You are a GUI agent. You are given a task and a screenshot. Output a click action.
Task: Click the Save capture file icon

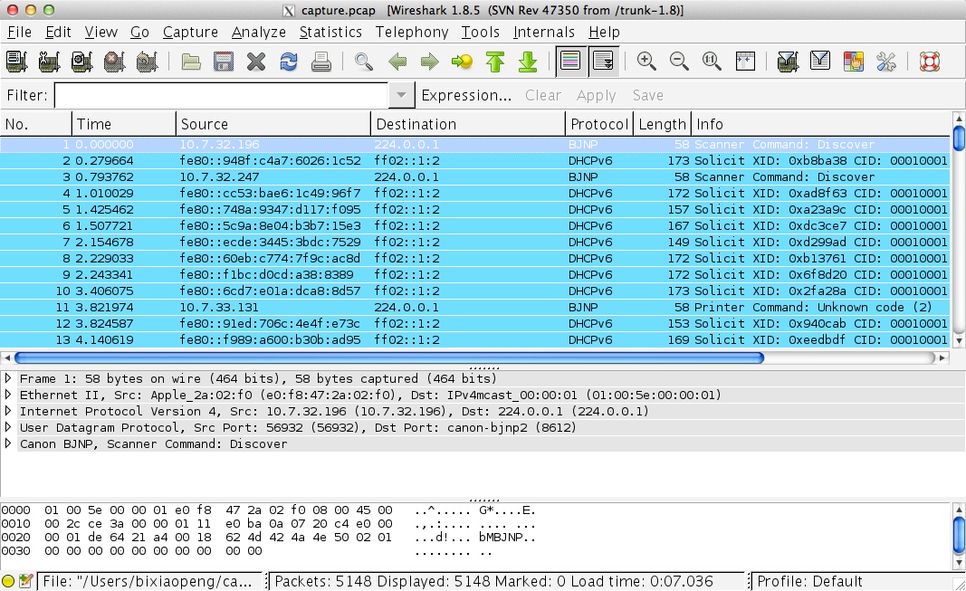[224, 62]
